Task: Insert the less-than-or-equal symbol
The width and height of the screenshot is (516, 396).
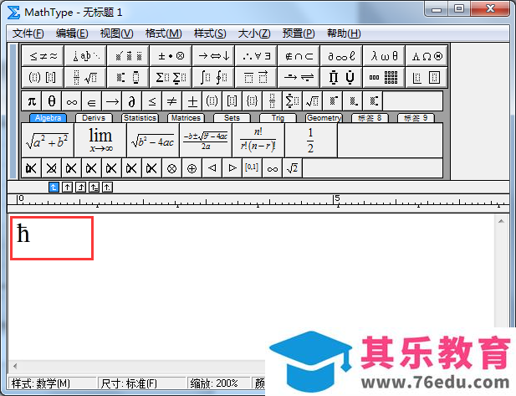Action: [x=152, y=101]
